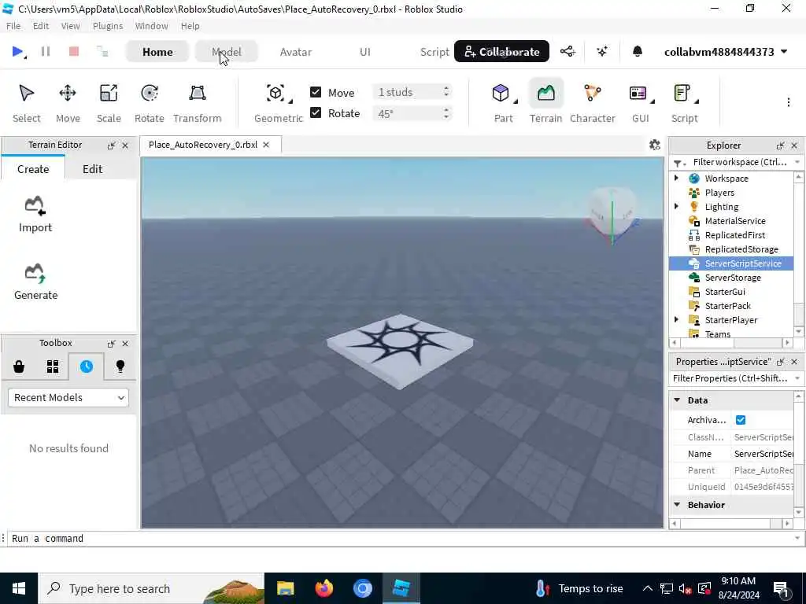Choose the Scale tool

[109, 103]
